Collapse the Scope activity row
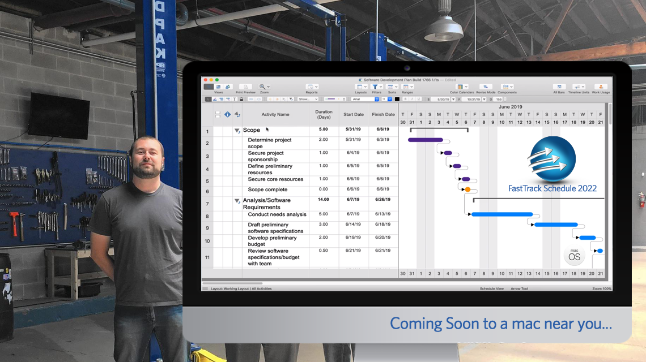 pos(236,130)
